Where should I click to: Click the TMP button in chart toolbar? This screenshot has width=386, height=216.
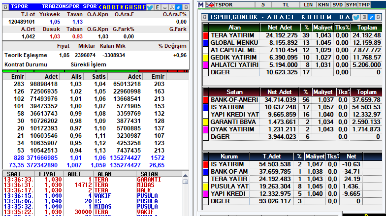[364, 5]
